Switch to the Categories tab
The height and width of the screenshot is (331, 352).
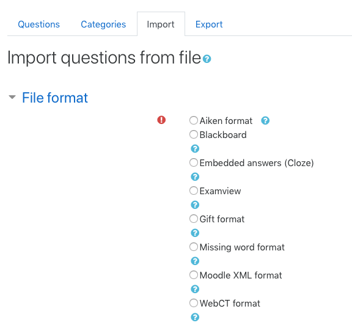click(103, 24)
